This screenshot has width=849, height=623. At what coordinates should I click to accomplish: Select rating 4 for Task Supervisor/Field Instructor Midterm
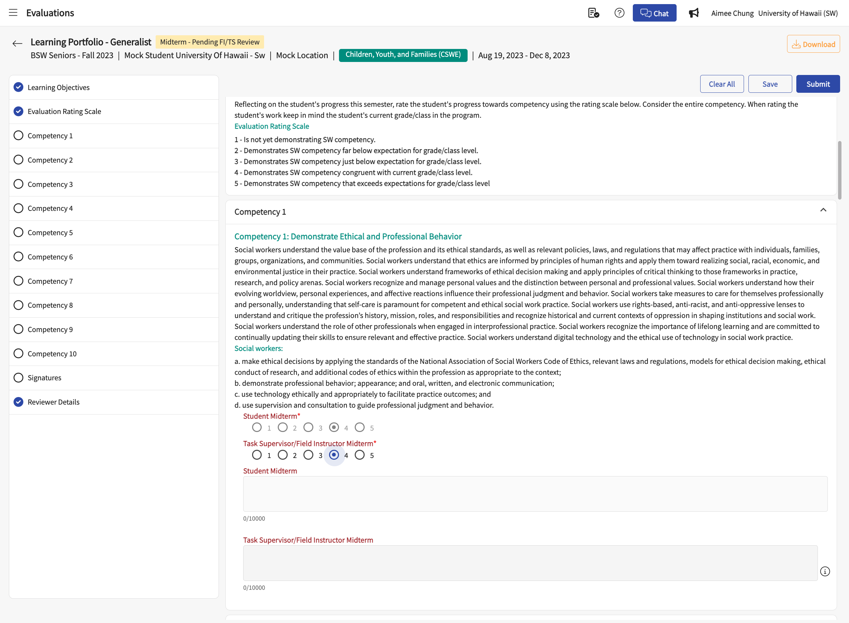coord(334,455)
